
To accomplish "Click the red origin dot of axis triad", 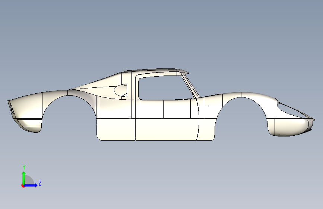I will (x=23, y=186).
